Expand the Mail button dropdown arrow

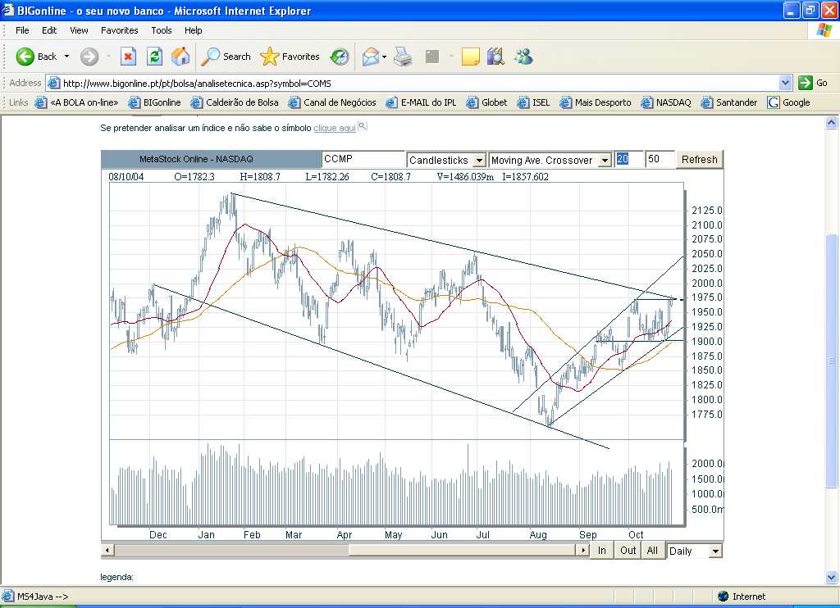tap(384, 57)
